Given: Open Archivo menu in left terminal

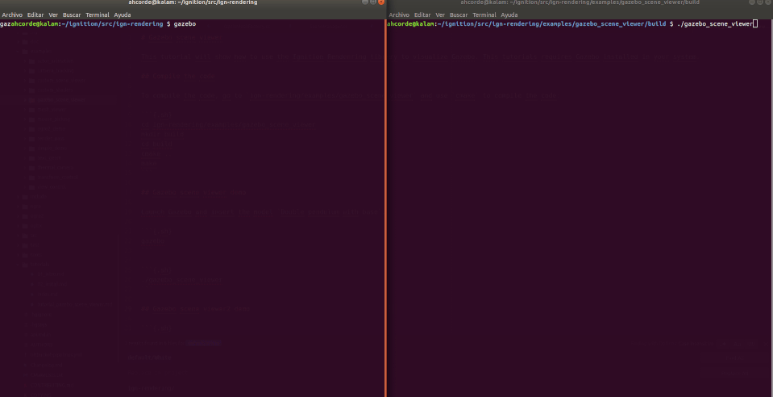Looking at the screenshot, I should tap(12, 15).
